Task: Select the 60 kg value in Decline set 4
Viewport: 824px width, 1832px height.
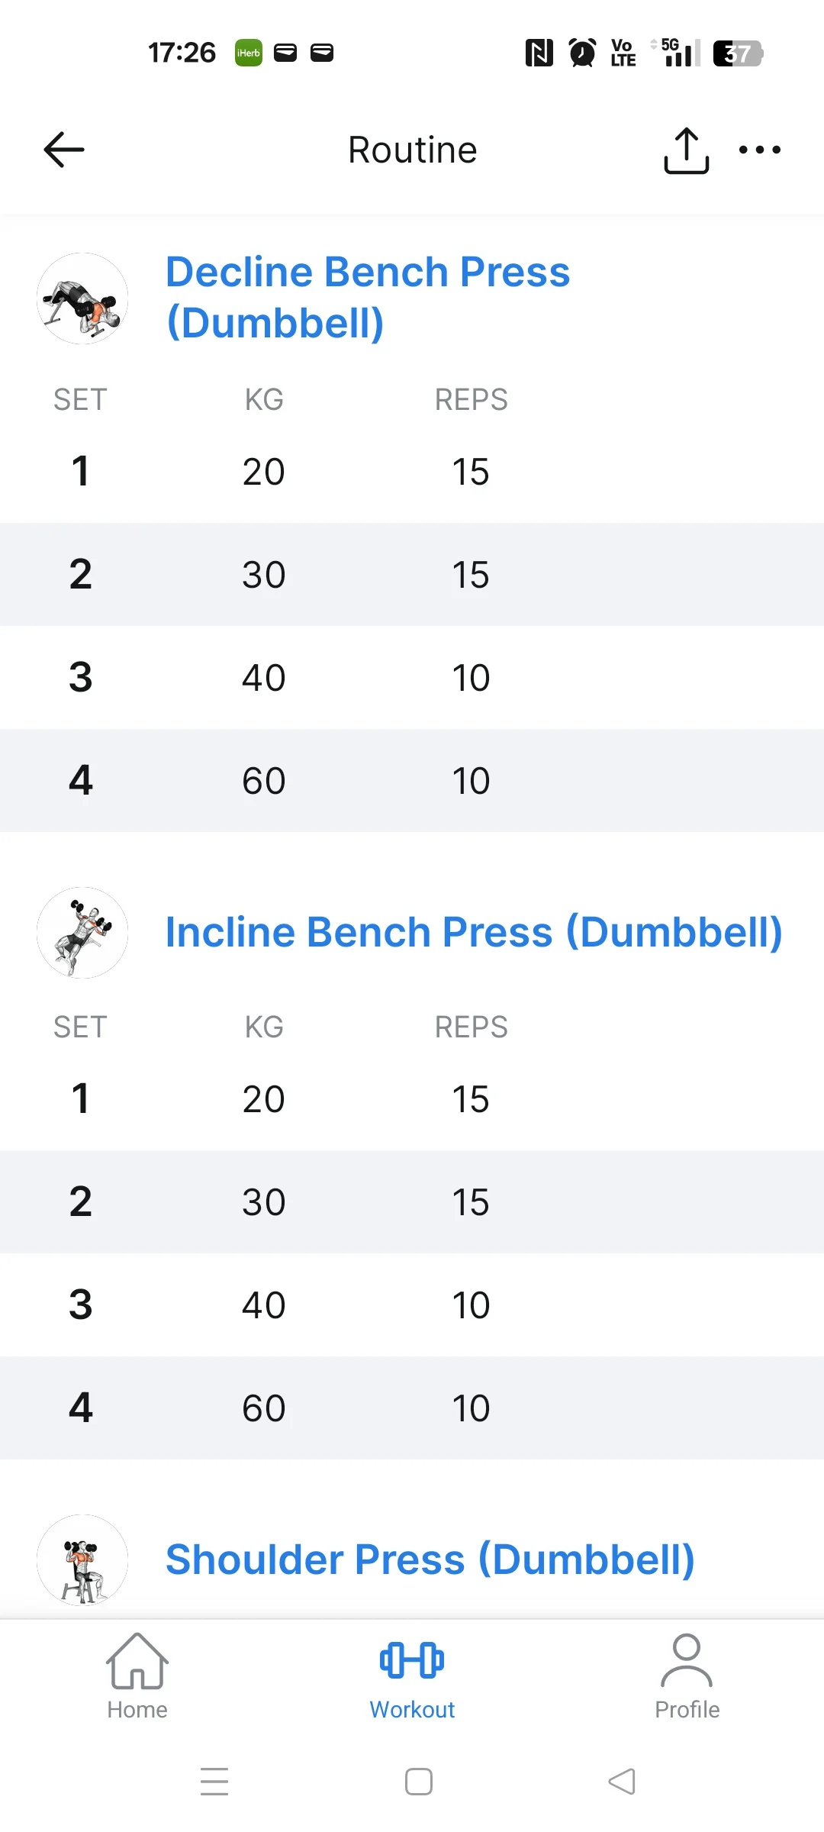Action: pos(264,781)
